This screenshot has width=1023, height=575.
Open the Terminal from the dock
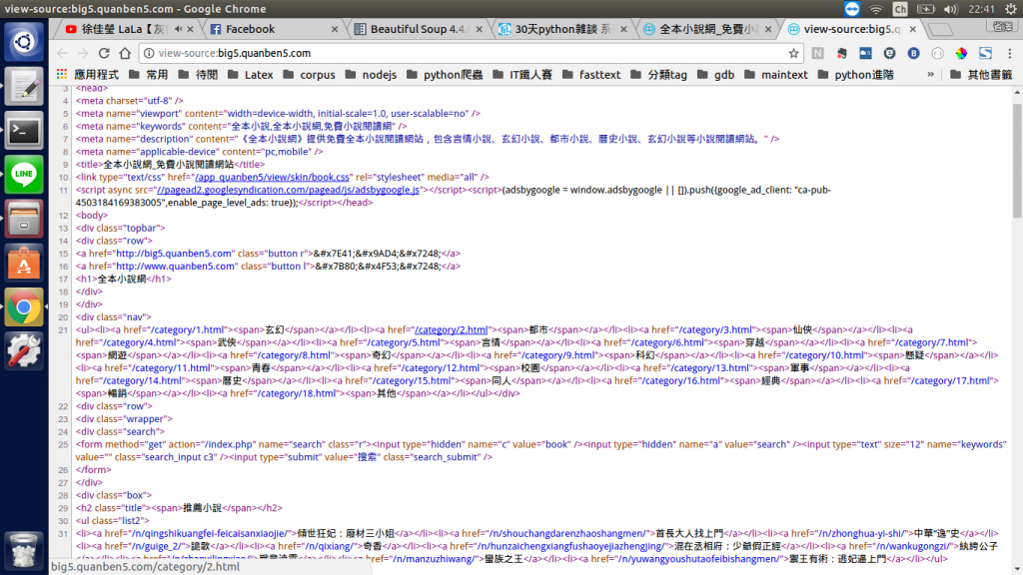point(24,131)
